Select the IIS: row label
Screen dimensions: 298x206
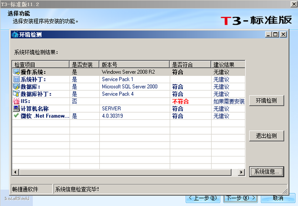pos(25,101)
